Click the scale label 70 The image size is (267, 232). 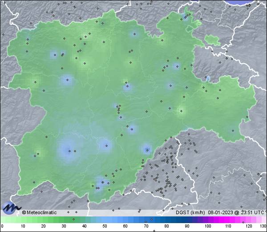coord(146,226)
